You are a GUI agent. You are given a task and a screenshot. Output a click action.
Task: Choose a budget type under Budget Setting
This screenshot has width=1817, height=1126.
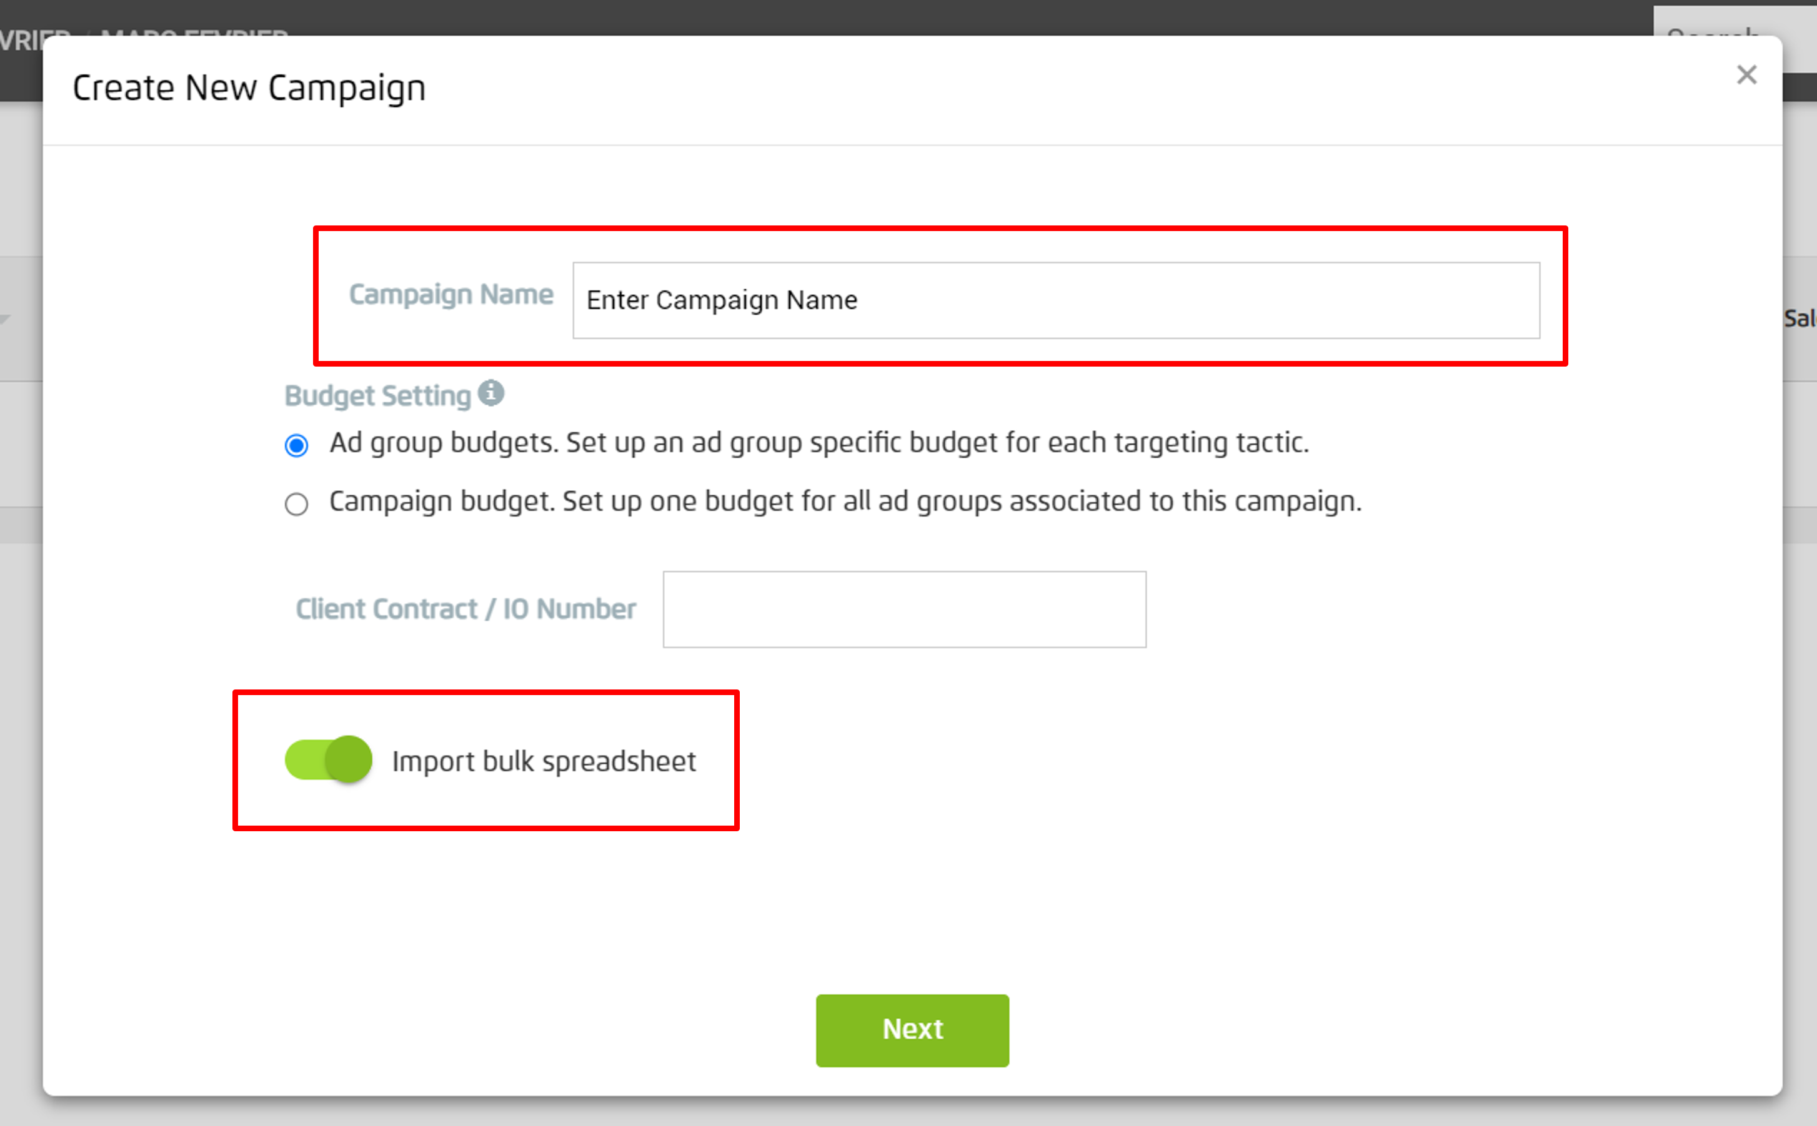(x=297, y=445)
